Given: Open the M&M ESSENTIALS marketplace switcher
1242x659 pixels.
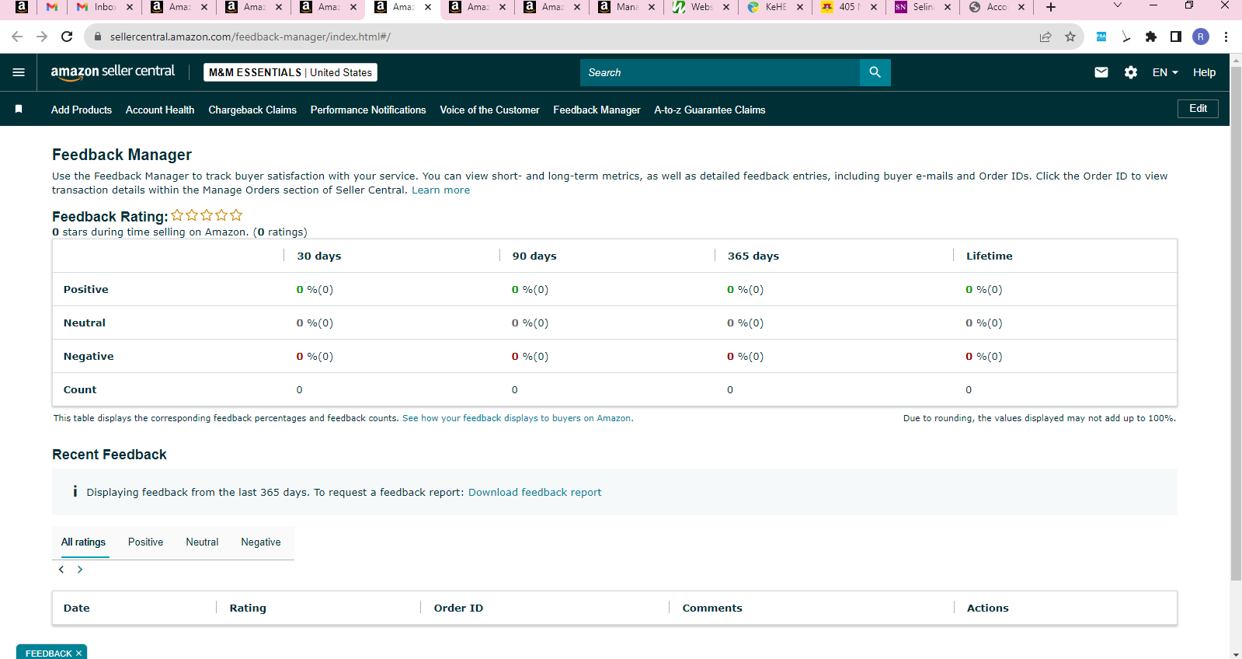Looking at the screenshot, I should (290, 72).
